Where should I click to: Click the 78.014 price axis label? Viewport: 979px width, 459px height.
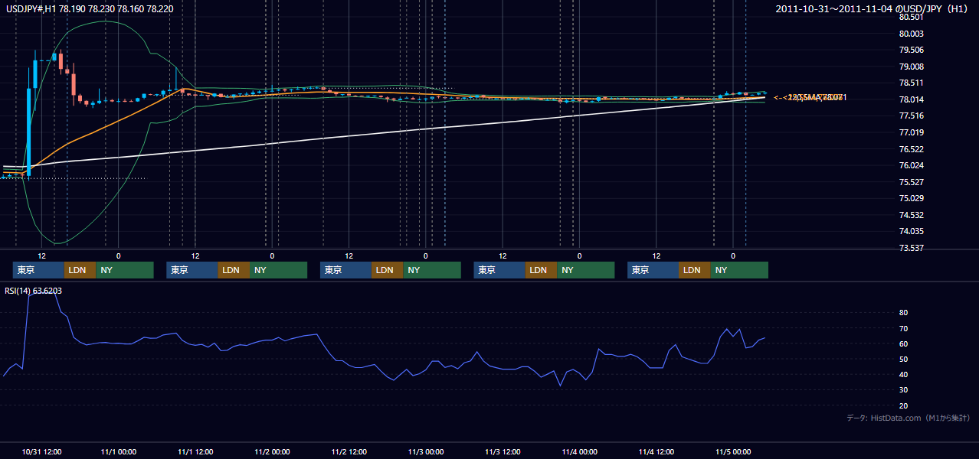pos(912,99)
